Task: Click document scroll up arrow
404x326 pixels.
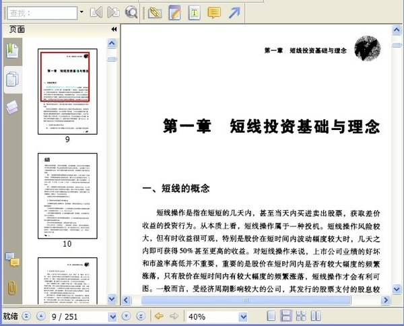Action: [x=397, y=30]
